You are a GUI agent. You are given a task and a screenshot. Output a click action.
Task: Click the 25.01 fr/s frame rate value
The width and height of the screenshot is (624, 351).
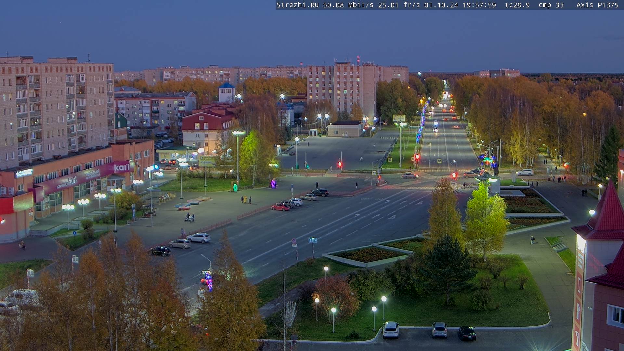(399, 5)
